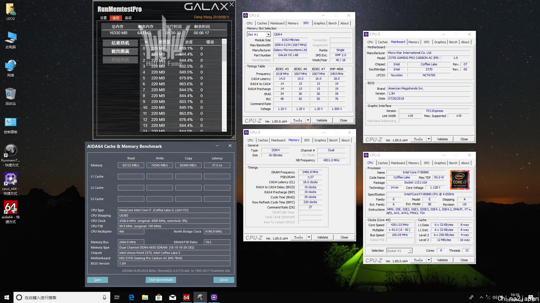Select Mainboard tab in SPD CPU-Z window

(x=277, y=23)
